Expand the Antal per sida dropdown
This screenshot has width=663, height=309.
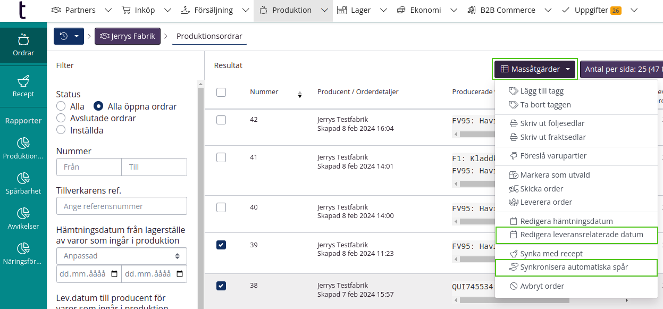tap(621, 69)
